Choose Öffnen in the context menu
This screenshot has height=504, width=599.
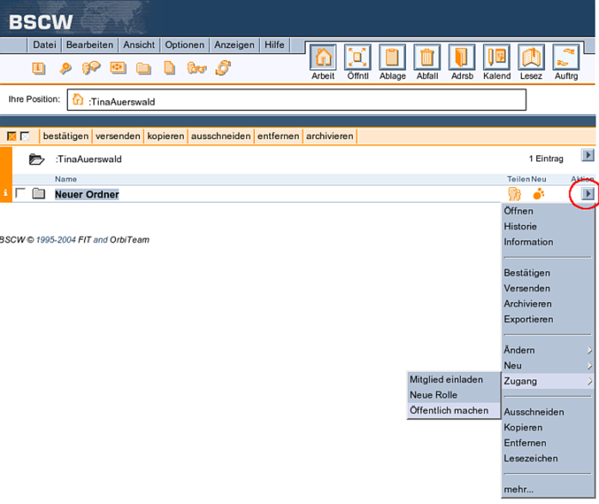[x=548, y=211]
